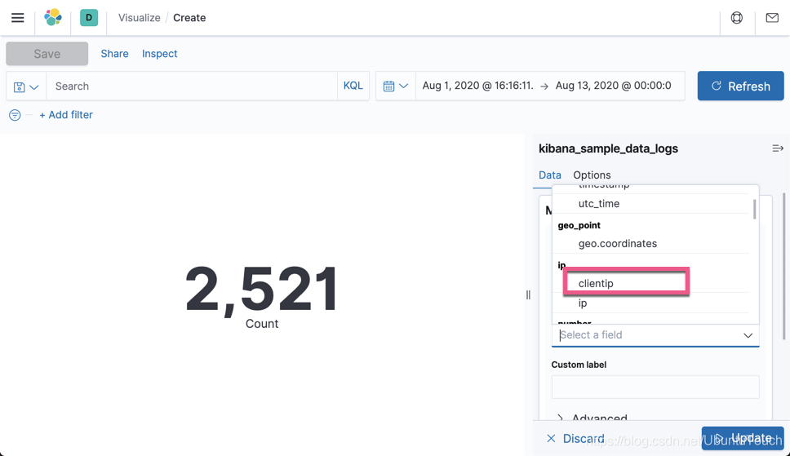Click the Custom label input
790x456 pixels.
coord(655,387)
